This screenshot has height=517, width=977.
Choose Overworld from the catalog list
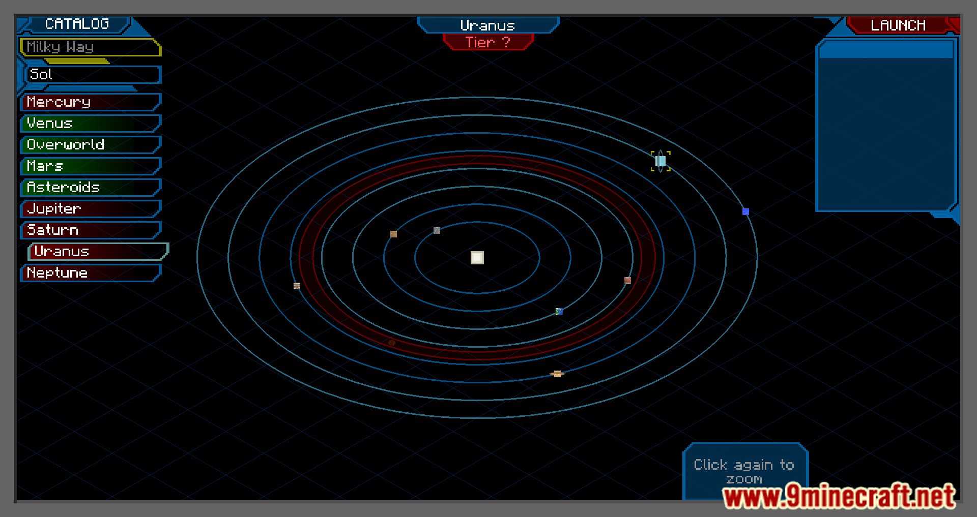coord(91,144)
